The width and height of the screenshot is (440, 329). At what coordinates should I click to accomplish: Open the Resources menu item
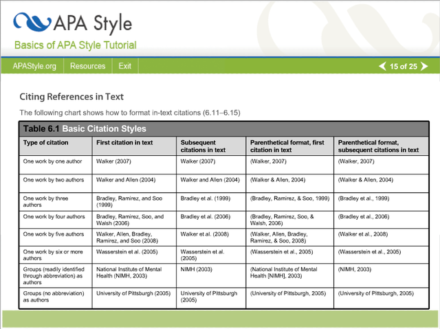tap(87, 66)
